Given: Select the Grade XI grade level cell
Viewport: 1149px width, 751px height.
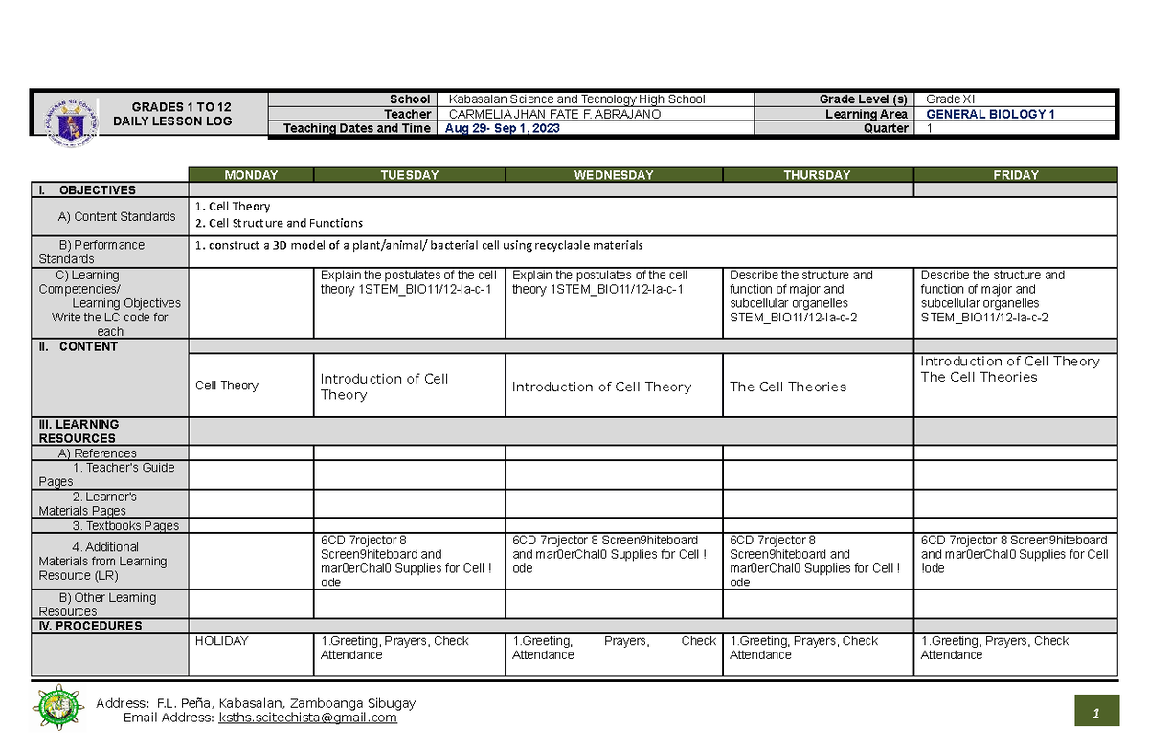Looking at the screenshot, I should [x=957, y=99].
